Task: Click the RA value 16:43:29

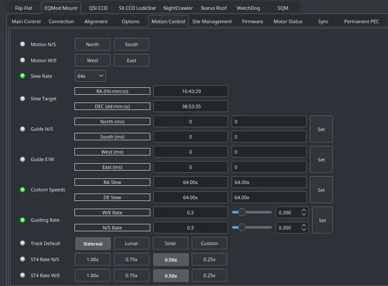Action: (x=191, y=91)
